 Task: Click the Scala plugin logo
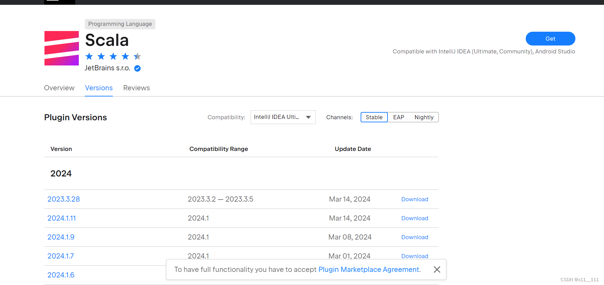tap(62, 48)
